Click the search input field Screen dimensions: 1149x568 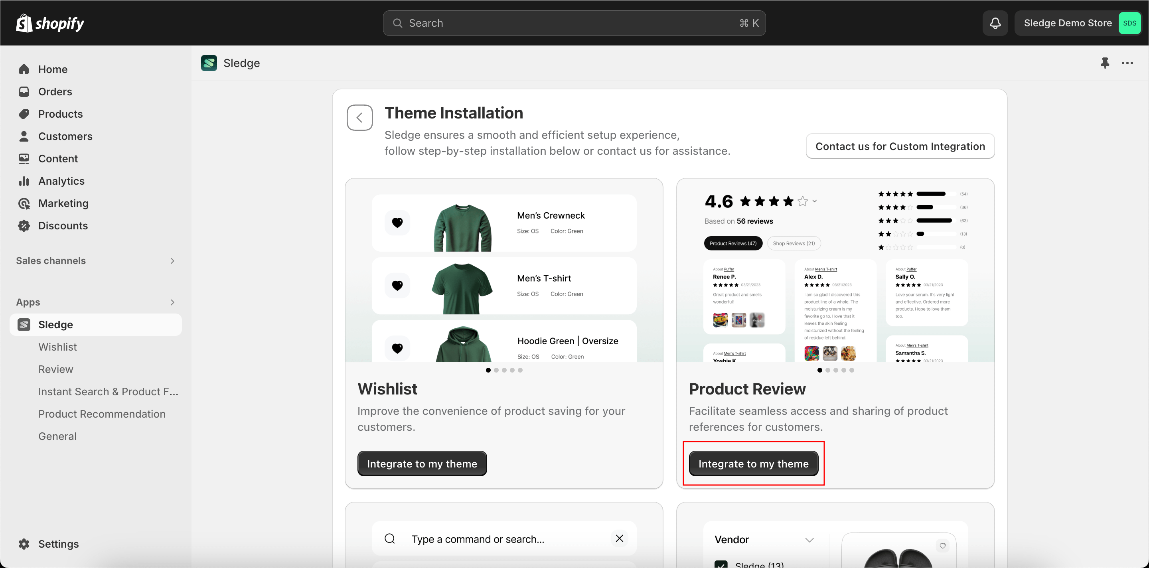[574, 22]
